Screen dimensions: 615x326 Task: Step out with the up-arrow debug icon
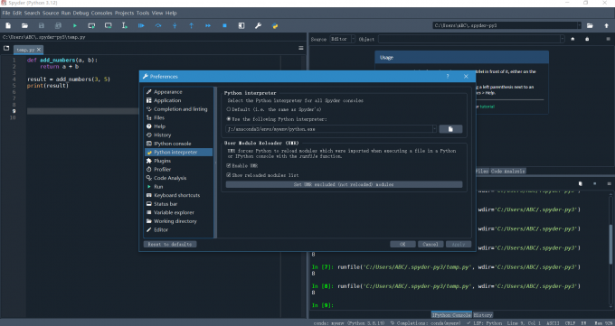pyautogui.click(x=192, y=25)
